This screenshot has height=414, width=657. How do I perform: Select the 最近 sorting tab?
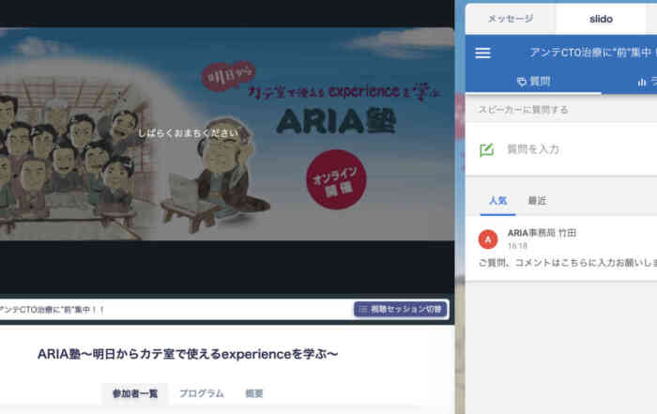[537, 201]
